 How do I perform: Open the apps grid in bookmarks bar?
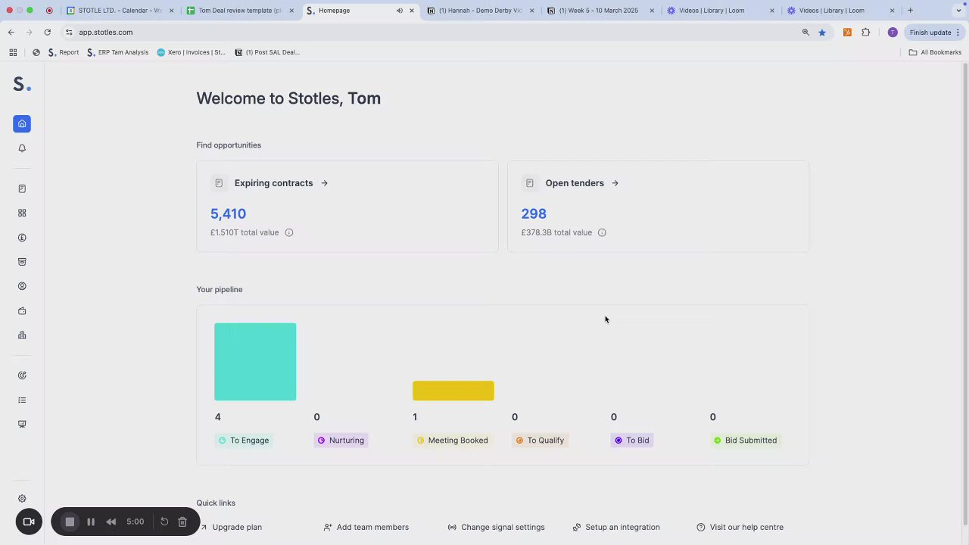click(x=13, y=52)
